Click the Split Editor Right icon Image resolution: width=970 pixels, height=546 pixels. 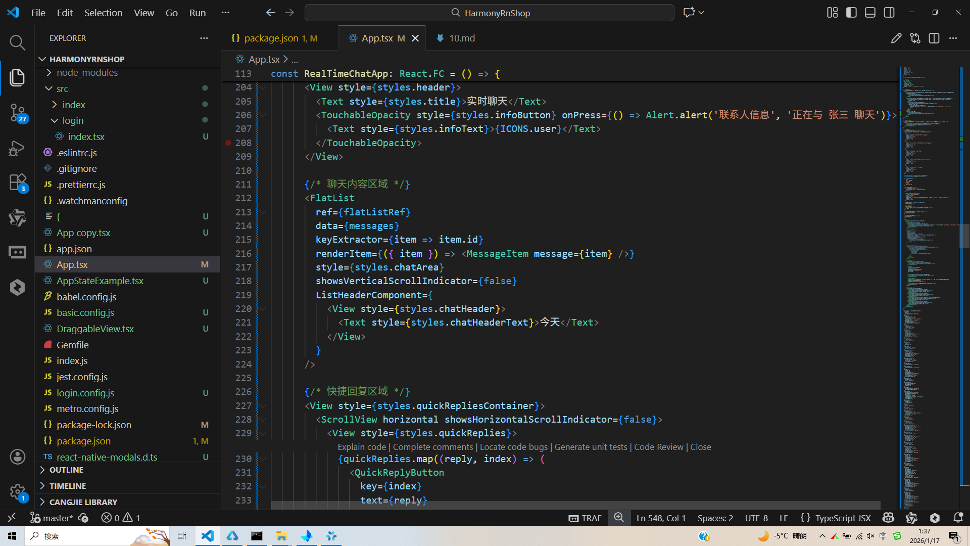click(x=934, y=38)
